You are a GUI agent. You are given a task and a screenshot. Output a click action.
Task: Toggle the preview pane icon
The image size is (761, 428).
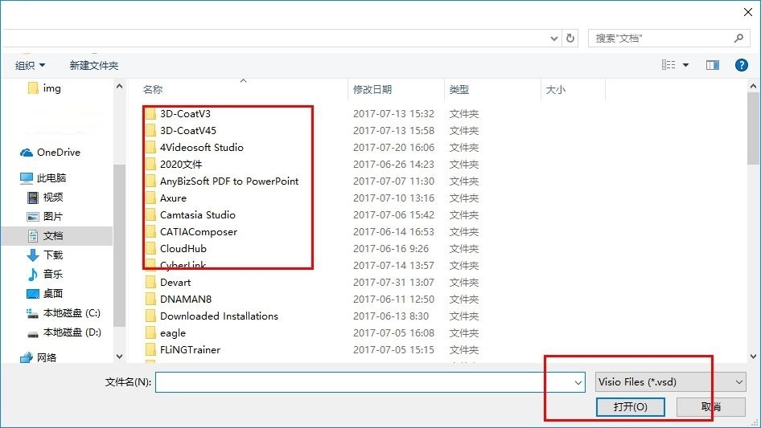pos(713,65)
